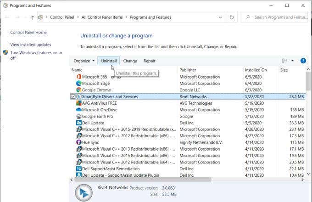Viewport: 312px width, 202px height.
Task: Click Repair in the toolbar
Action: [x=150, y=61]
